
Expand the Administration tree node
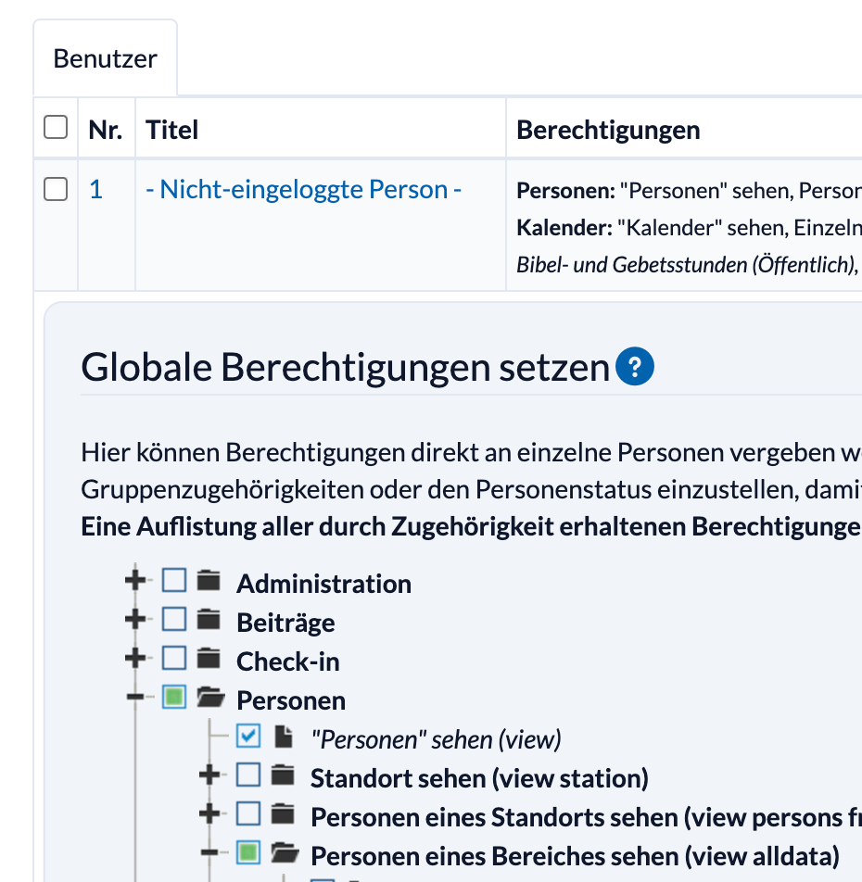point(135,580)
